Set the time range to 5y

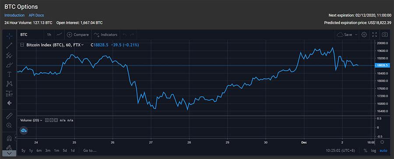click(23, 151)
